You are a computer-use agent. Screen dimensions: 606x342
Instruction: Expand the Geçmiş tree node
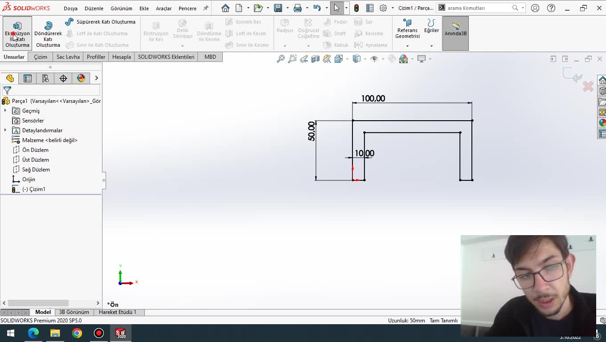click(5, 110)
